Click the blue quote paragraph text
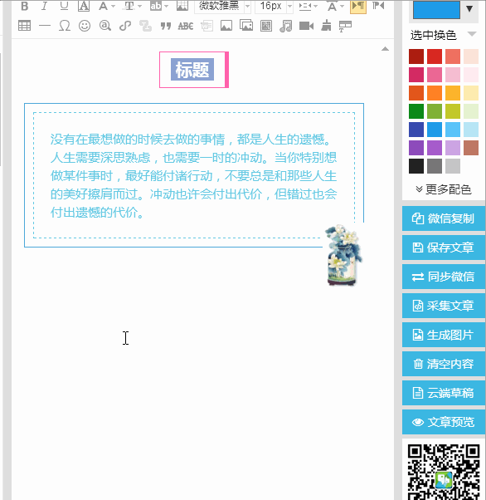The image size is (486, 500). 193,176
